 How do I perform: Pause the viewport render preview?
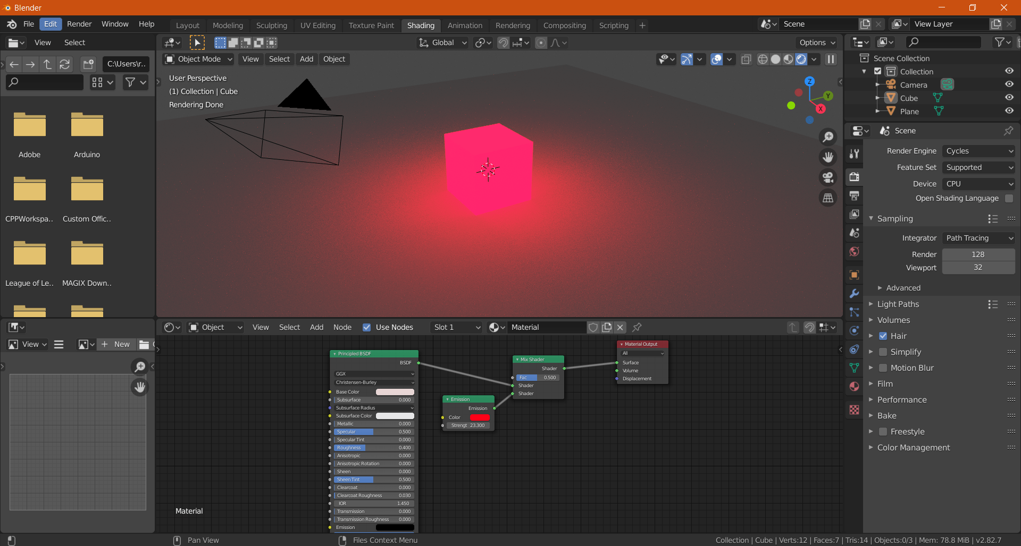click(831, 59)
